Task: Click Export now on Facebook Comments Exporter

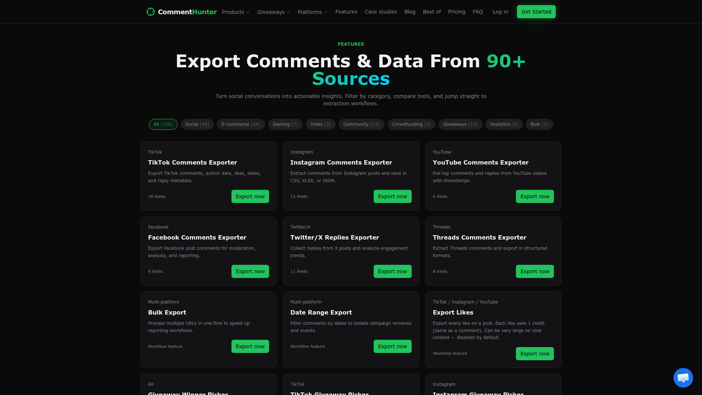Action: point(250,271)
